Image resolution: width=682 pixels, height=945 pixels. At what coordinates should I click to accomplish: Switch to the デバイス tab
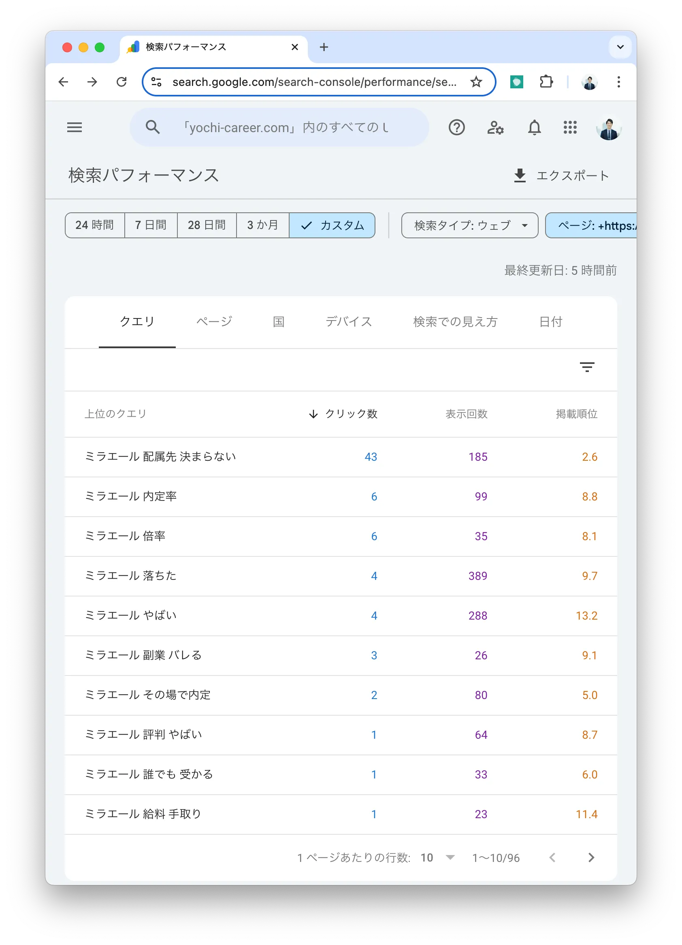(x=349, y=322)
